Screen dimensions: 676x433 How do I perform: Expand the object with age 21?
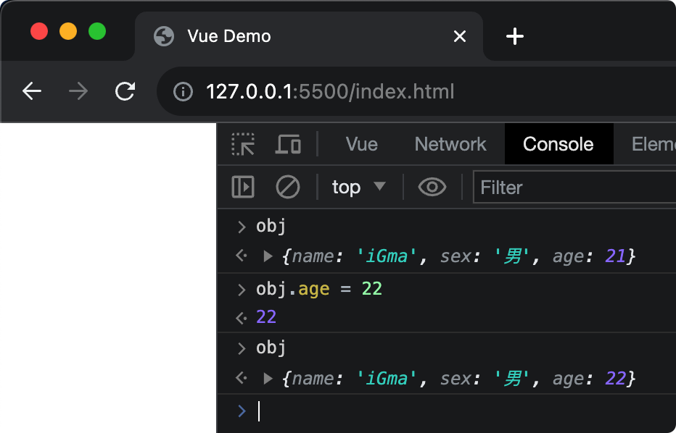click(268, 256)
